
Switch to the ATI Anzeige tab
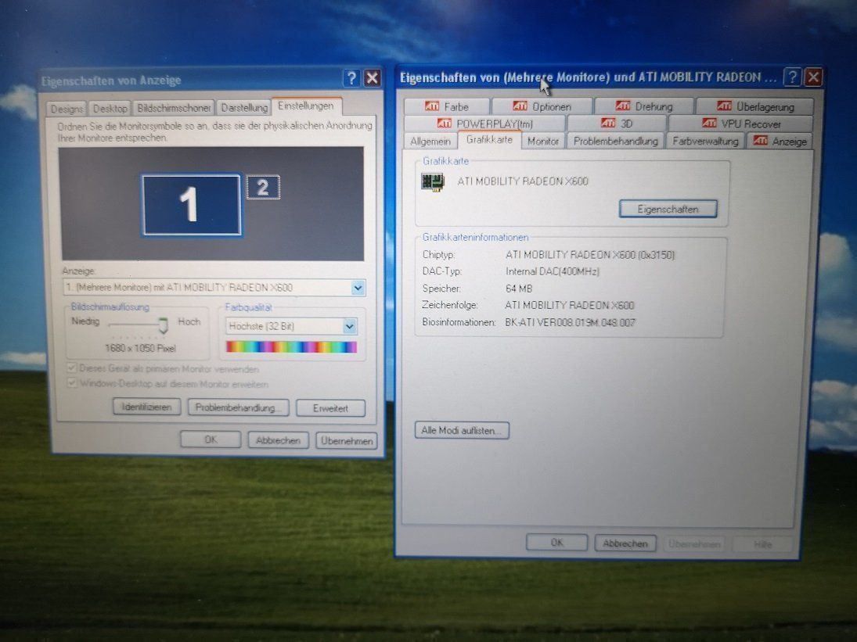click(x=780, y=141)
